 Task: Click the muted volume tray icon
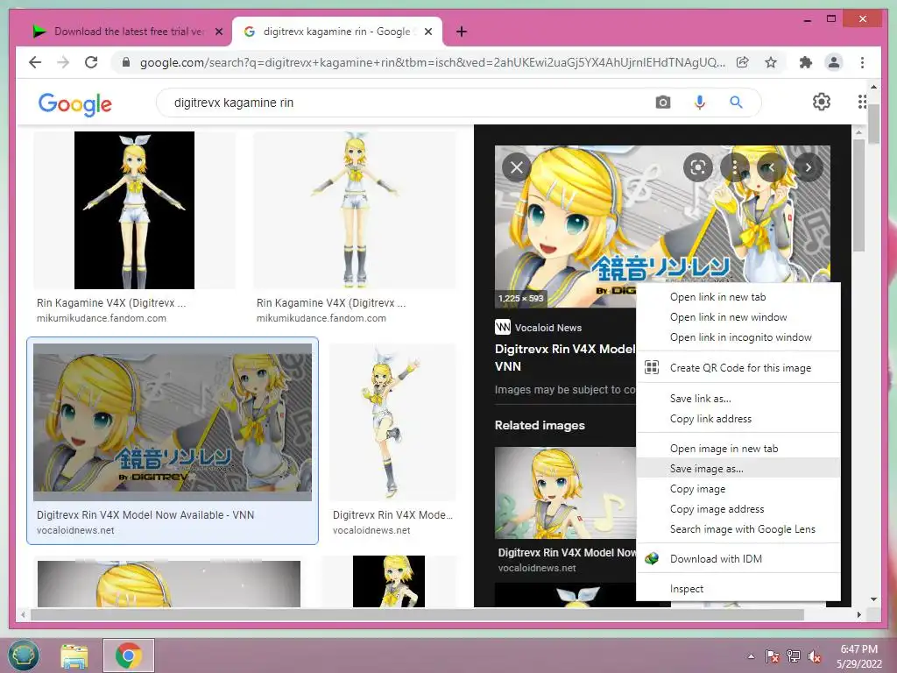coord(815,656)
